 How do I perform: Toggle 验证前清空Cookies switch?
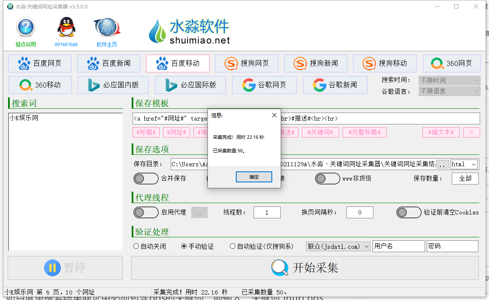409,212
